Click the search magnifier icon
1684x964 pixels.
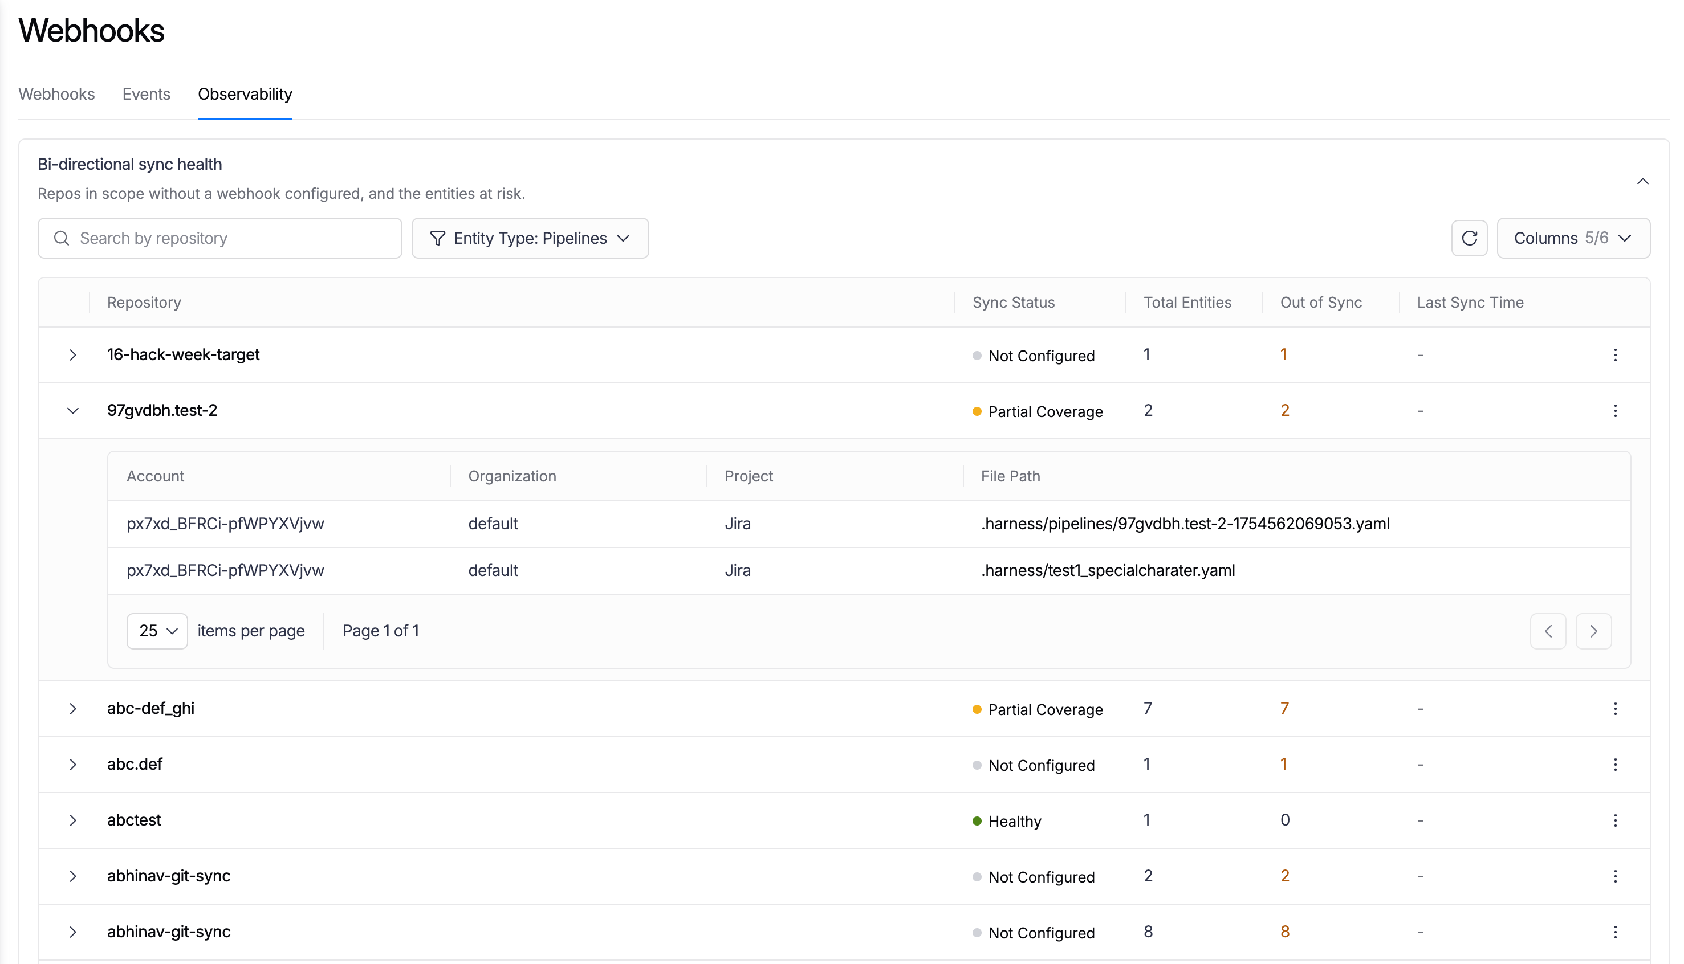62,238
